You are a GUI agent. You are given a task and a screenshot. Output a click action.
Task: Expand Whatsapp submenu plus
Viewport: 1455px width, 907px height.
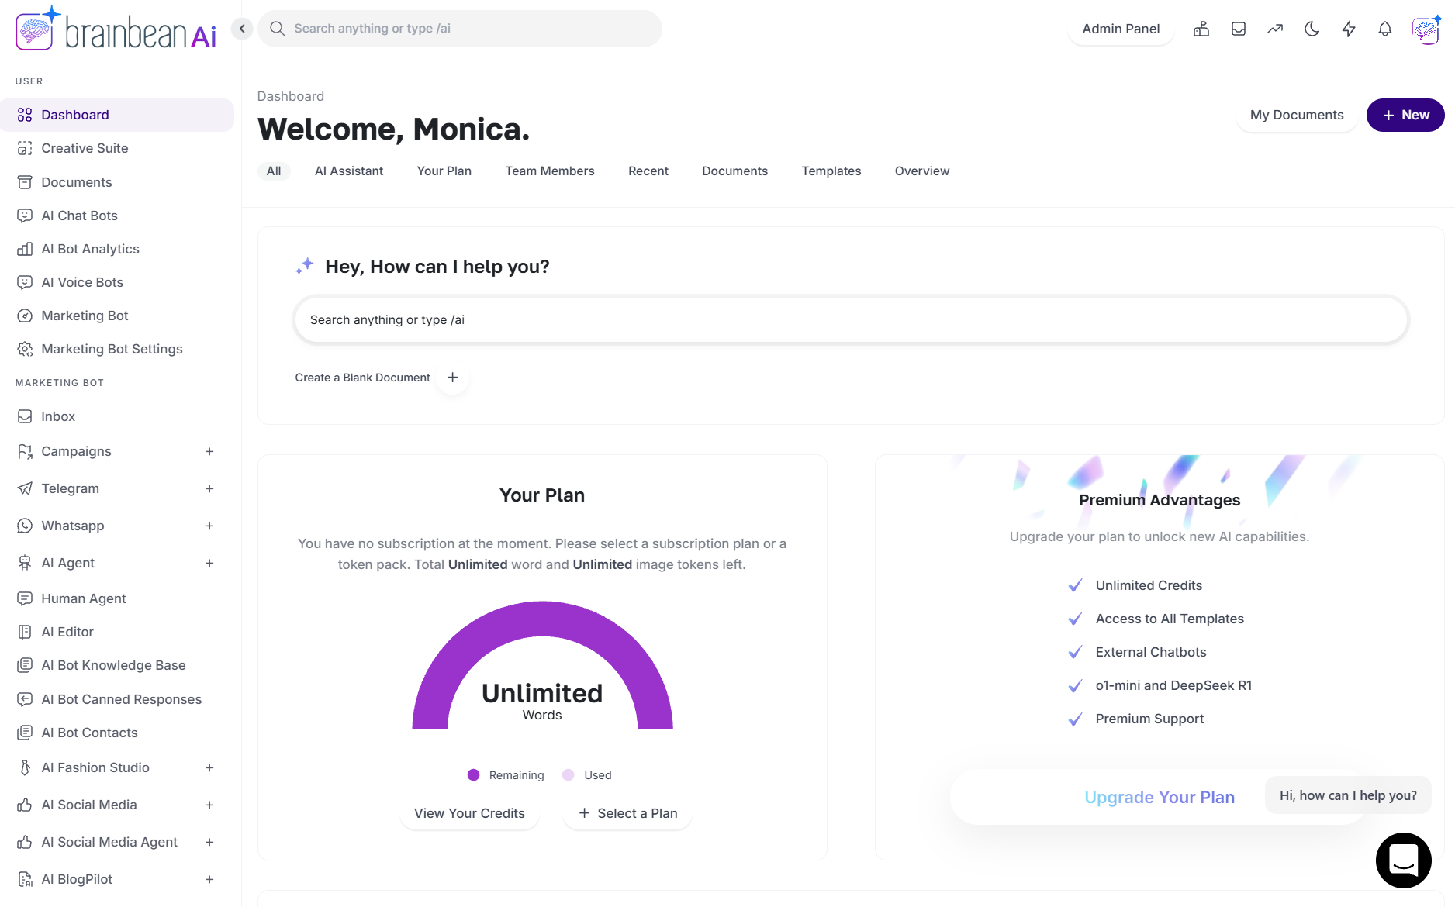coord(209,526)
